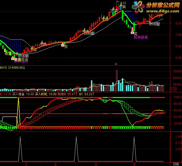The height and width of the screenshot is (166, 182).
Task: Select the sell figure icon left of the 9.93 peak candle
Action: pyautogui.click(x=113, y=9)
